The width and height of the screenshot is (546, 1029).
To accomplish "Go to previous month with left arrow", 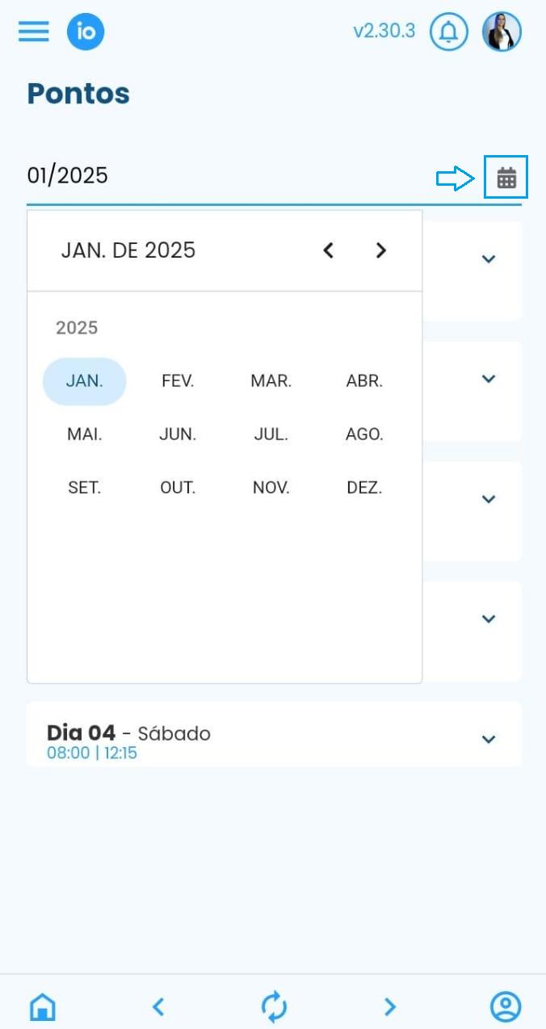I will point(328,250).
